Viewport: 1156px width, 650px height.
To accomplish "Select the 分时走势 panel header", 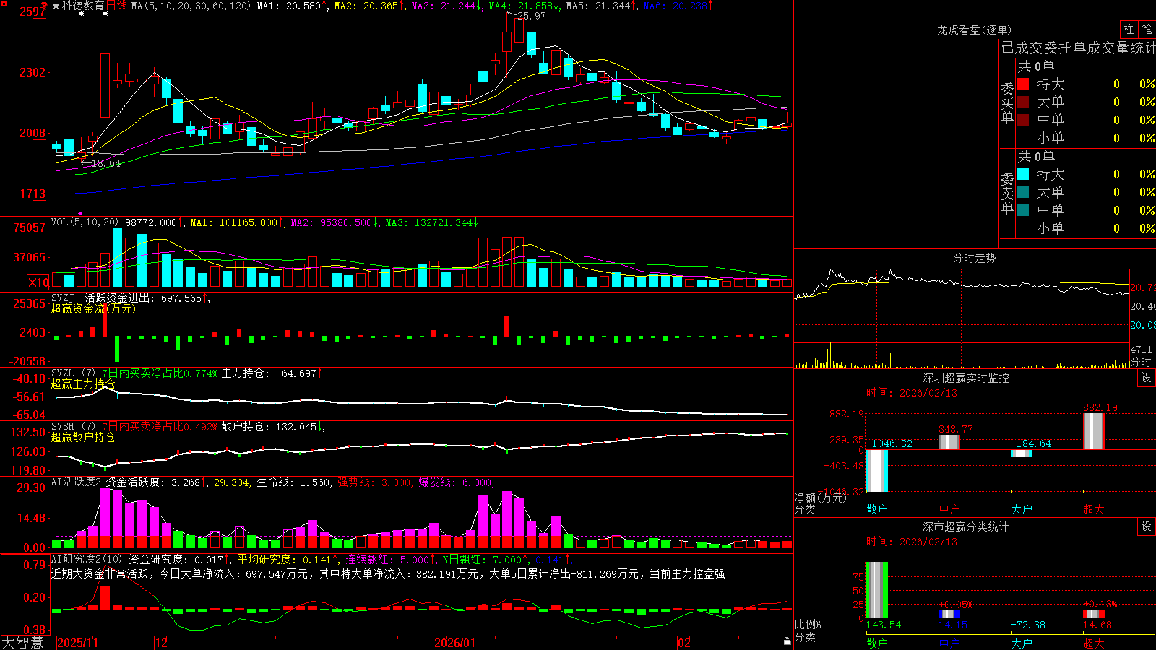I will (974, 258).
